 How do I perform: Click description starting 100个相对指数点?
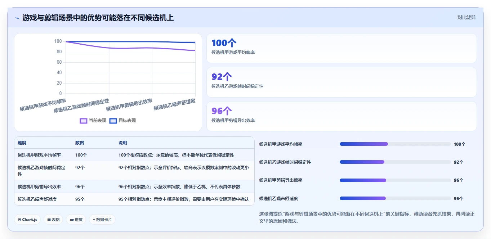pos(176,155)
